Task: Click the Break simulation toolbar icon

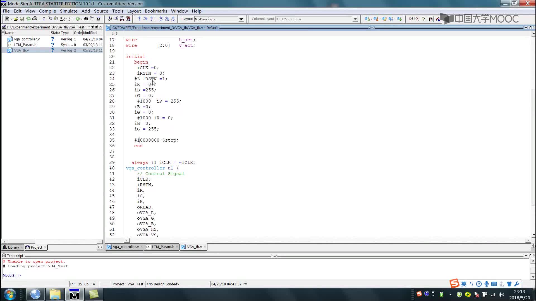Action: 128,19
